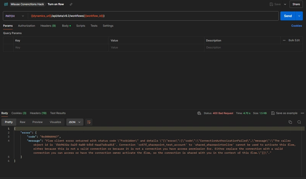Expand the Send button dropdown arrow
306x179 pixels.
299,16
